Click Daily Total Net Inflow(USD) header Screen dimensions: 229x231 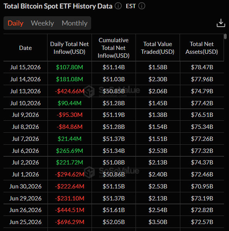70,48
